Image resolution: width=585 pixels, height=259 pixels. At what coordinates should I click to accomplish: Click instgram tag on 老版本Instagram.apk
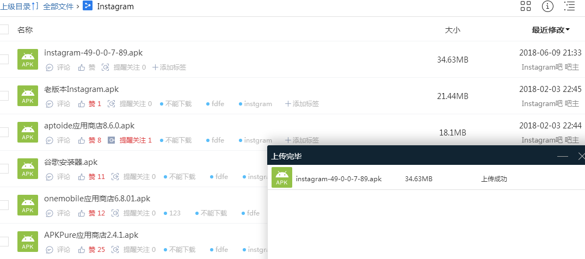[256, 104]
